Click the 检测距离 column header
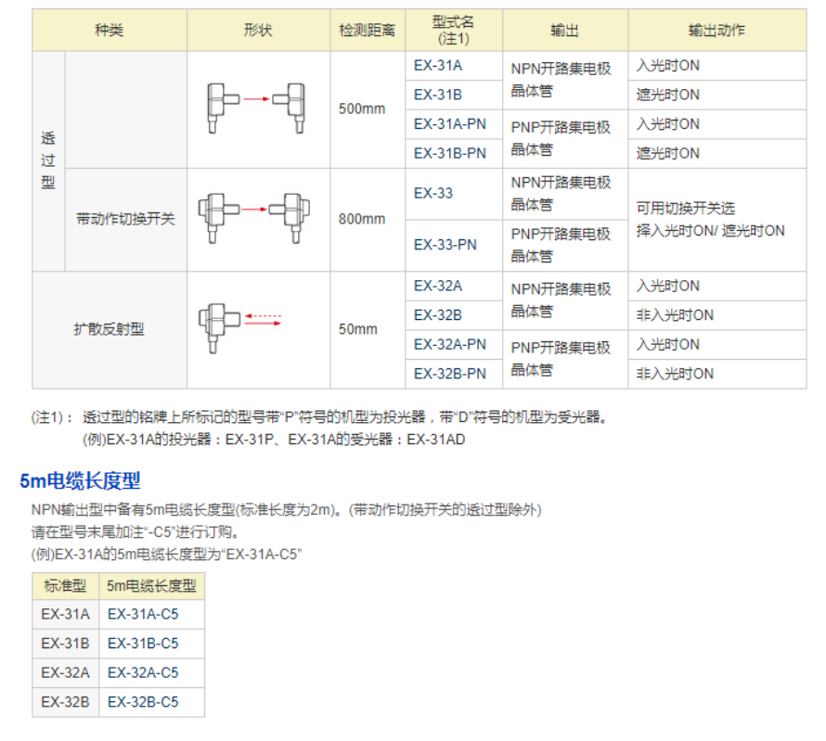Viewport: 826px width, 741px height. 368,30
